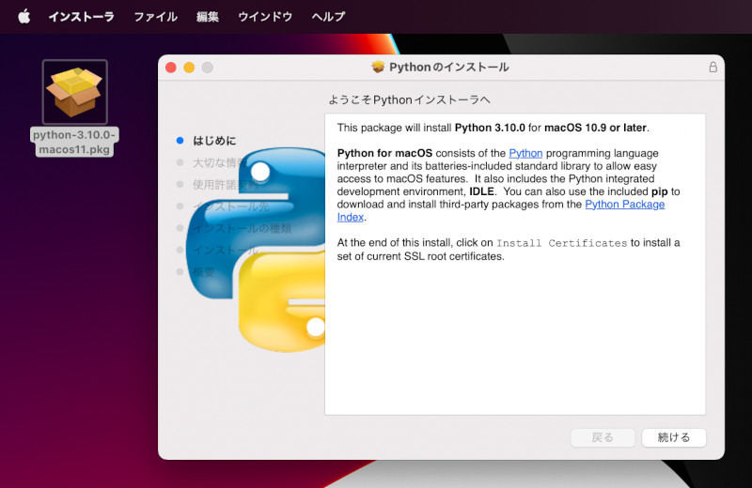Click the 使用許諾契約 step in sidebar

pos(226,184)
